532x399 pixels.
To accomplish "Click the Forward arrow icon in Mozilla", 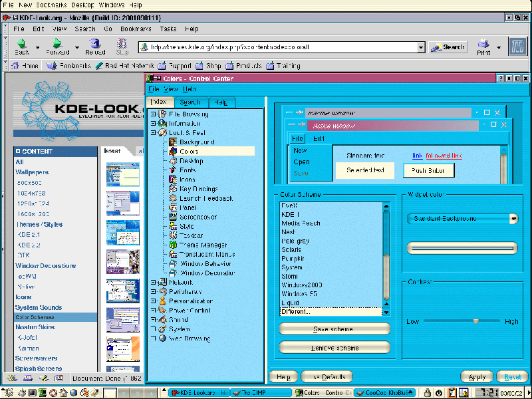I will [x=57, y=43].
